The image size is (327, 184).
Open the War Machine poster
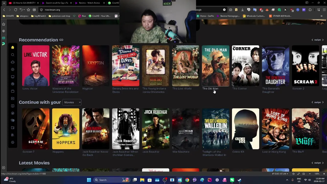click(x=186, y=129)
